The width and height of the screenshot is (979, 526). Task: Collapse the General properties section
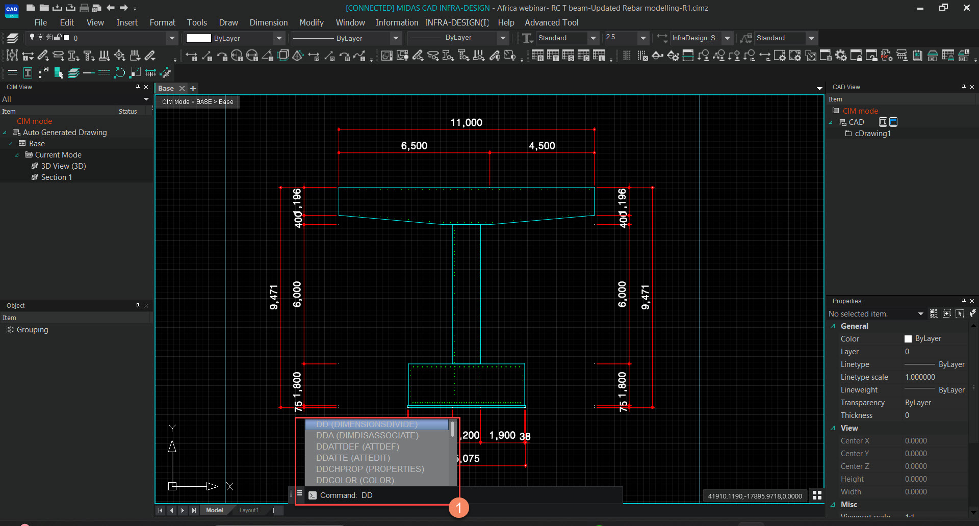pos(833,326)
